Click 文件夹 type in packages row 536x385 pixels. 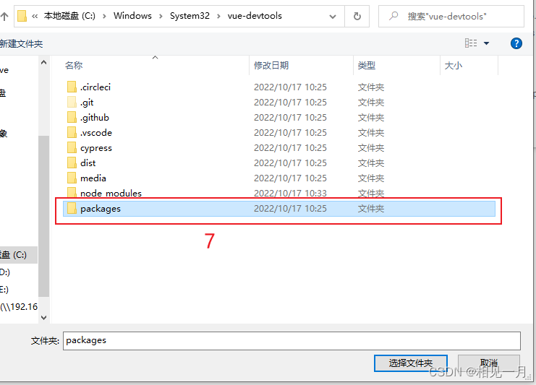(x=371, y=208)
